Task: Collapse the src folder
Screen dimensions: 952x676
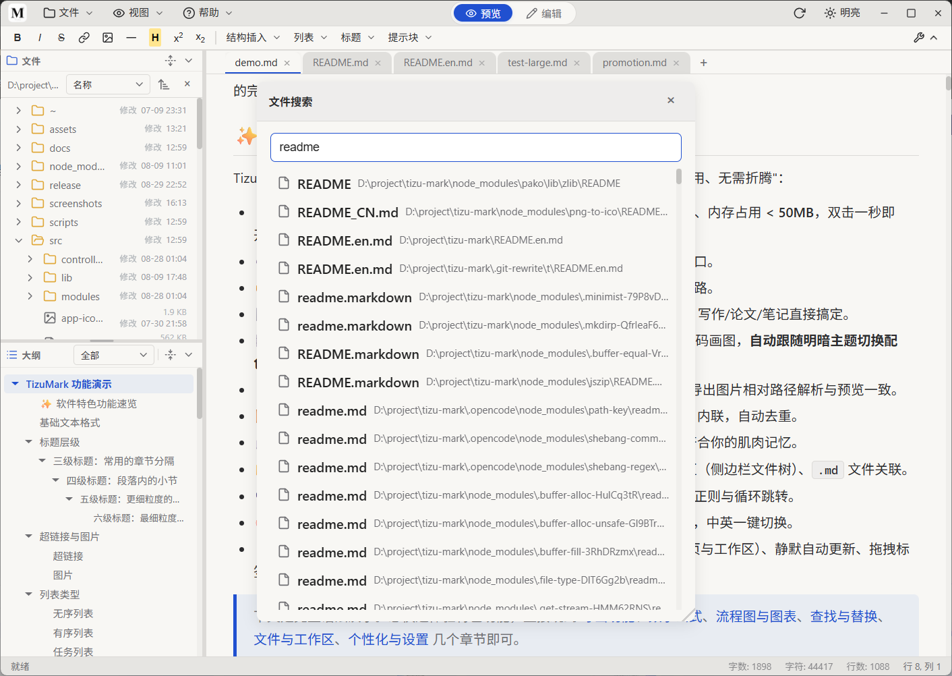Action: coord(18,240)
